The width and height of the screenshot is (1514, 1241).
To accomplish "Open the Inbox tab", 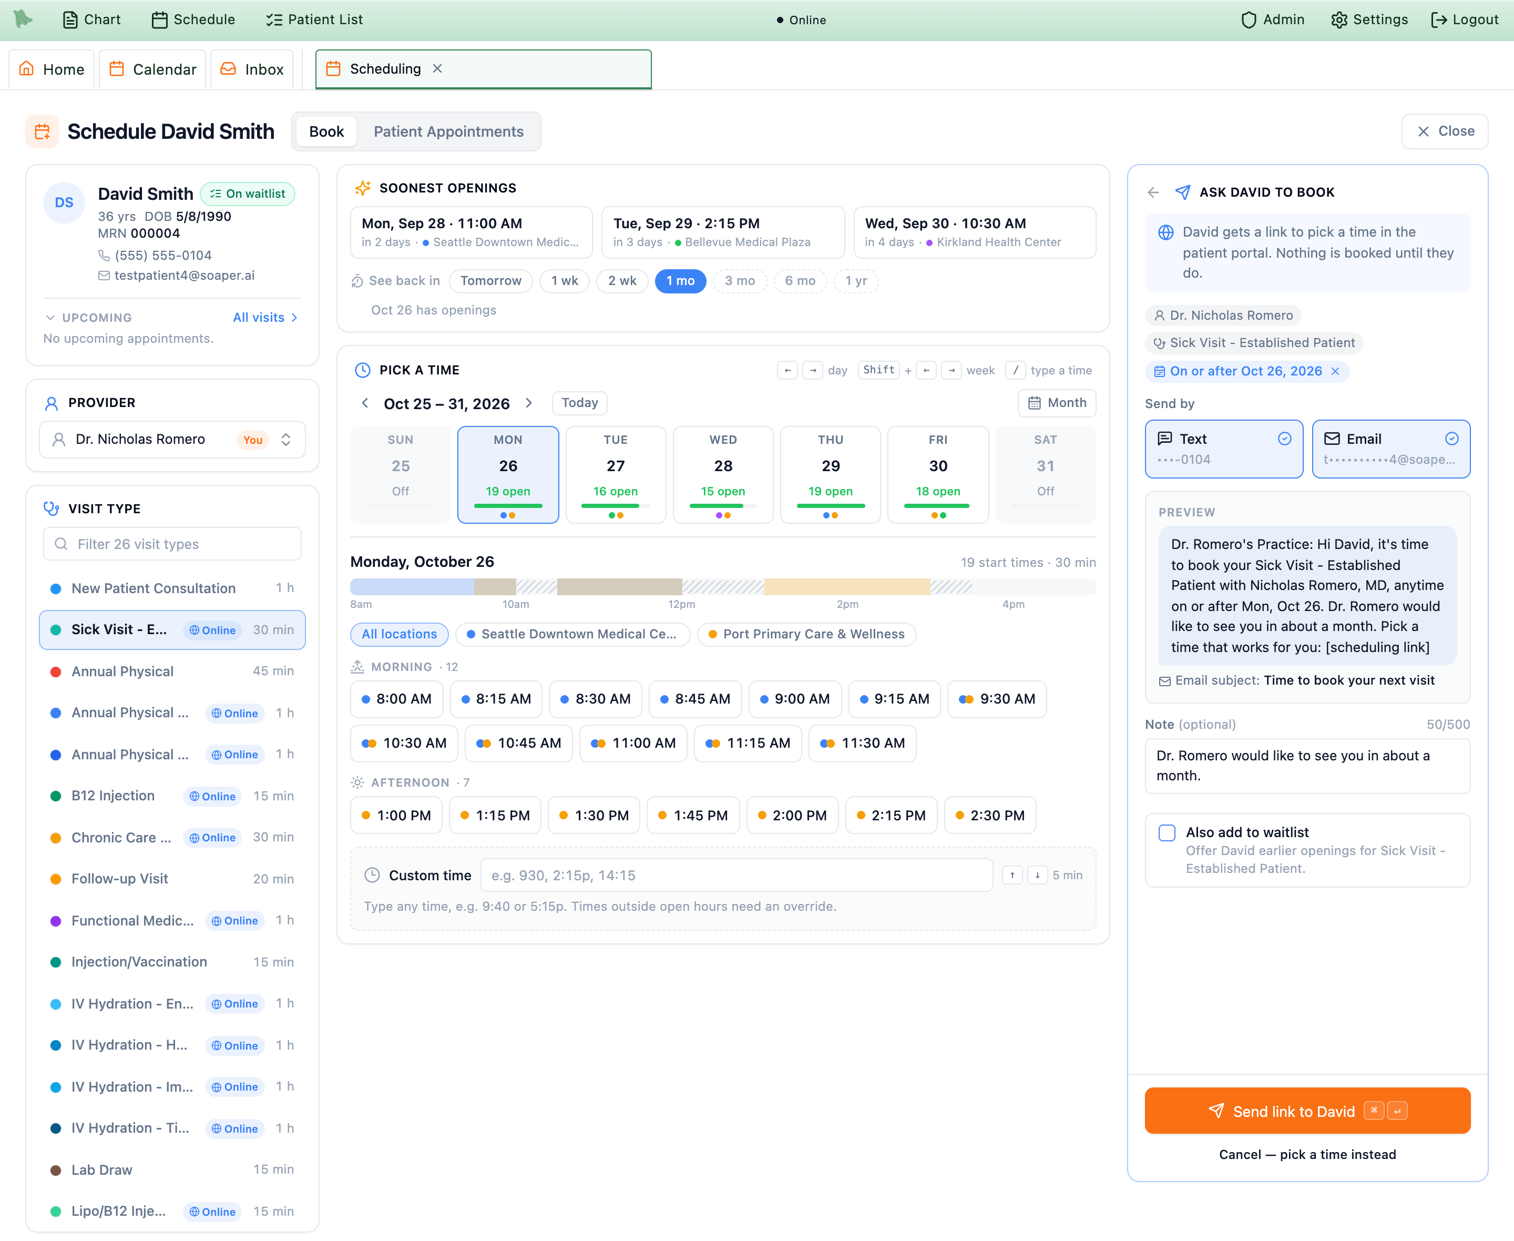I will (252, 69).
